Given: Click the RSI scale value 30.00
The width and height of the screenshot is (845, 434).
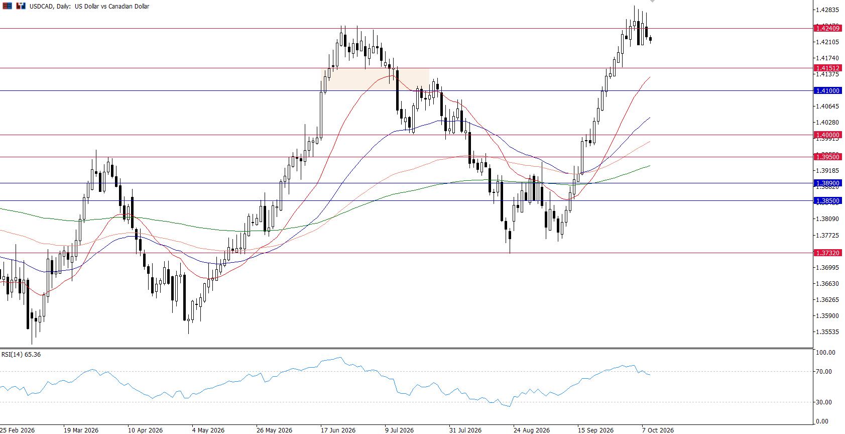Looking at the screenshot, I should point(823,402).
